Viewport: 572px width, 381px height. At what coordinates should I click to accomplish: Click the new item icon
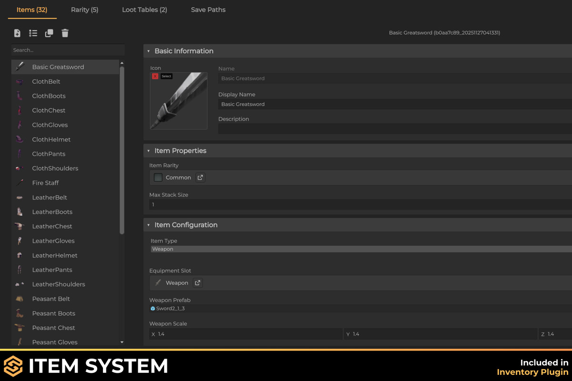17,33
